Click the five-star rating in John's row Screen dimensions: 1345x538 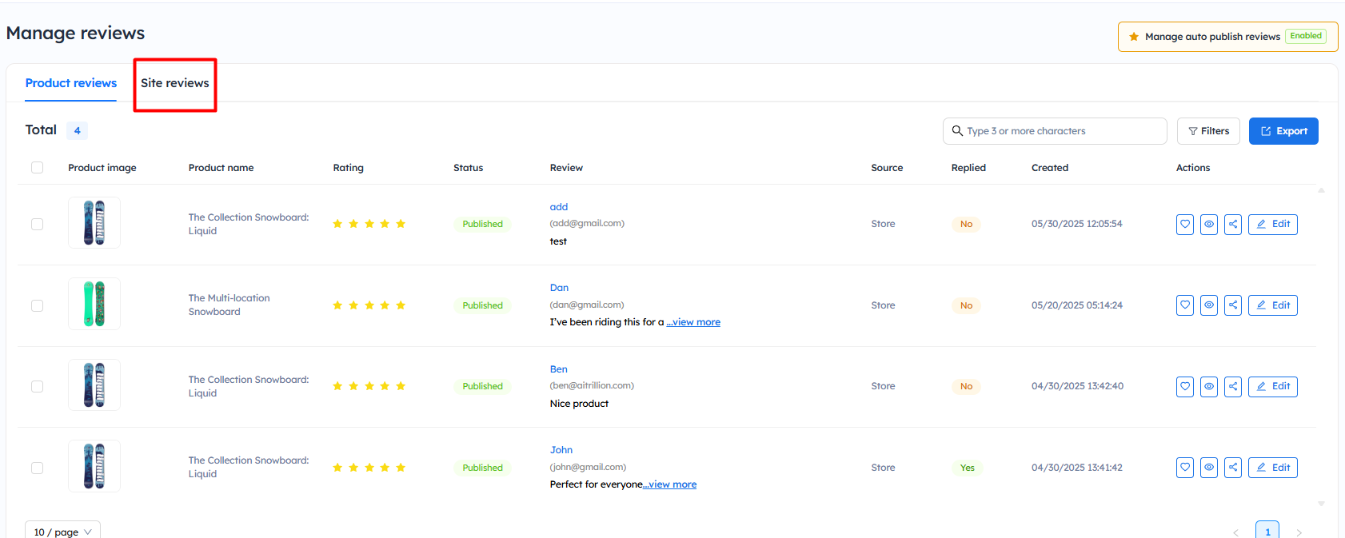pyautogui.click(x=369, y=468)
